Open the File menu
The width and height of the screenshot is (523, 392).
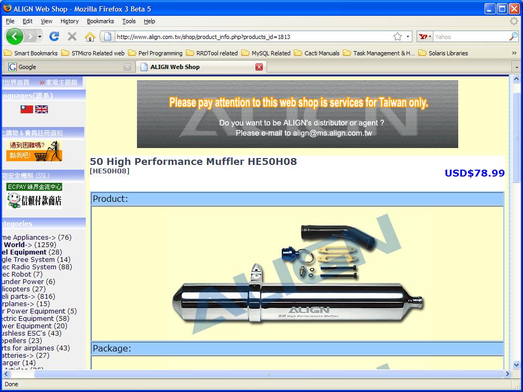tap(10, 21)
